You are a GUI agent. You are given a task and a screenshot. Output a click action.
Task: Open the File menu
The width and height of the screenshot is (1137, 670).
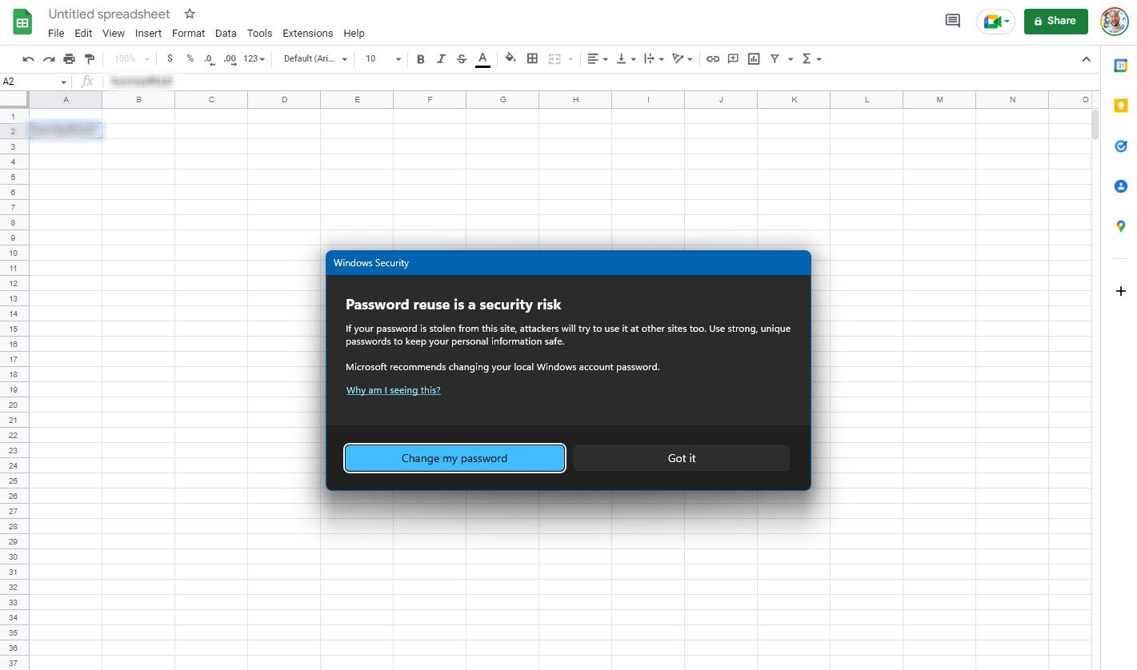point(56,34)
